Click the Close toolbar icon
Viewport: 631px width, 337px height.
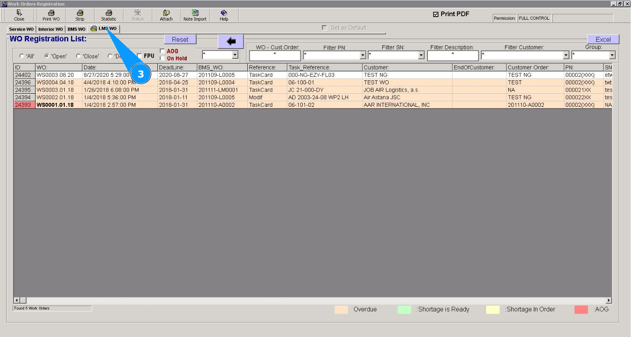[x=19, y=16]
